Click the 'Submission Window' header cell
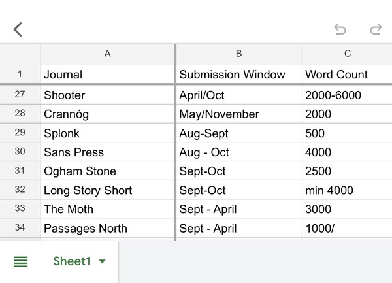Image resolution: width=392 pixels, height=283 pixels. [x=239, y=75]
